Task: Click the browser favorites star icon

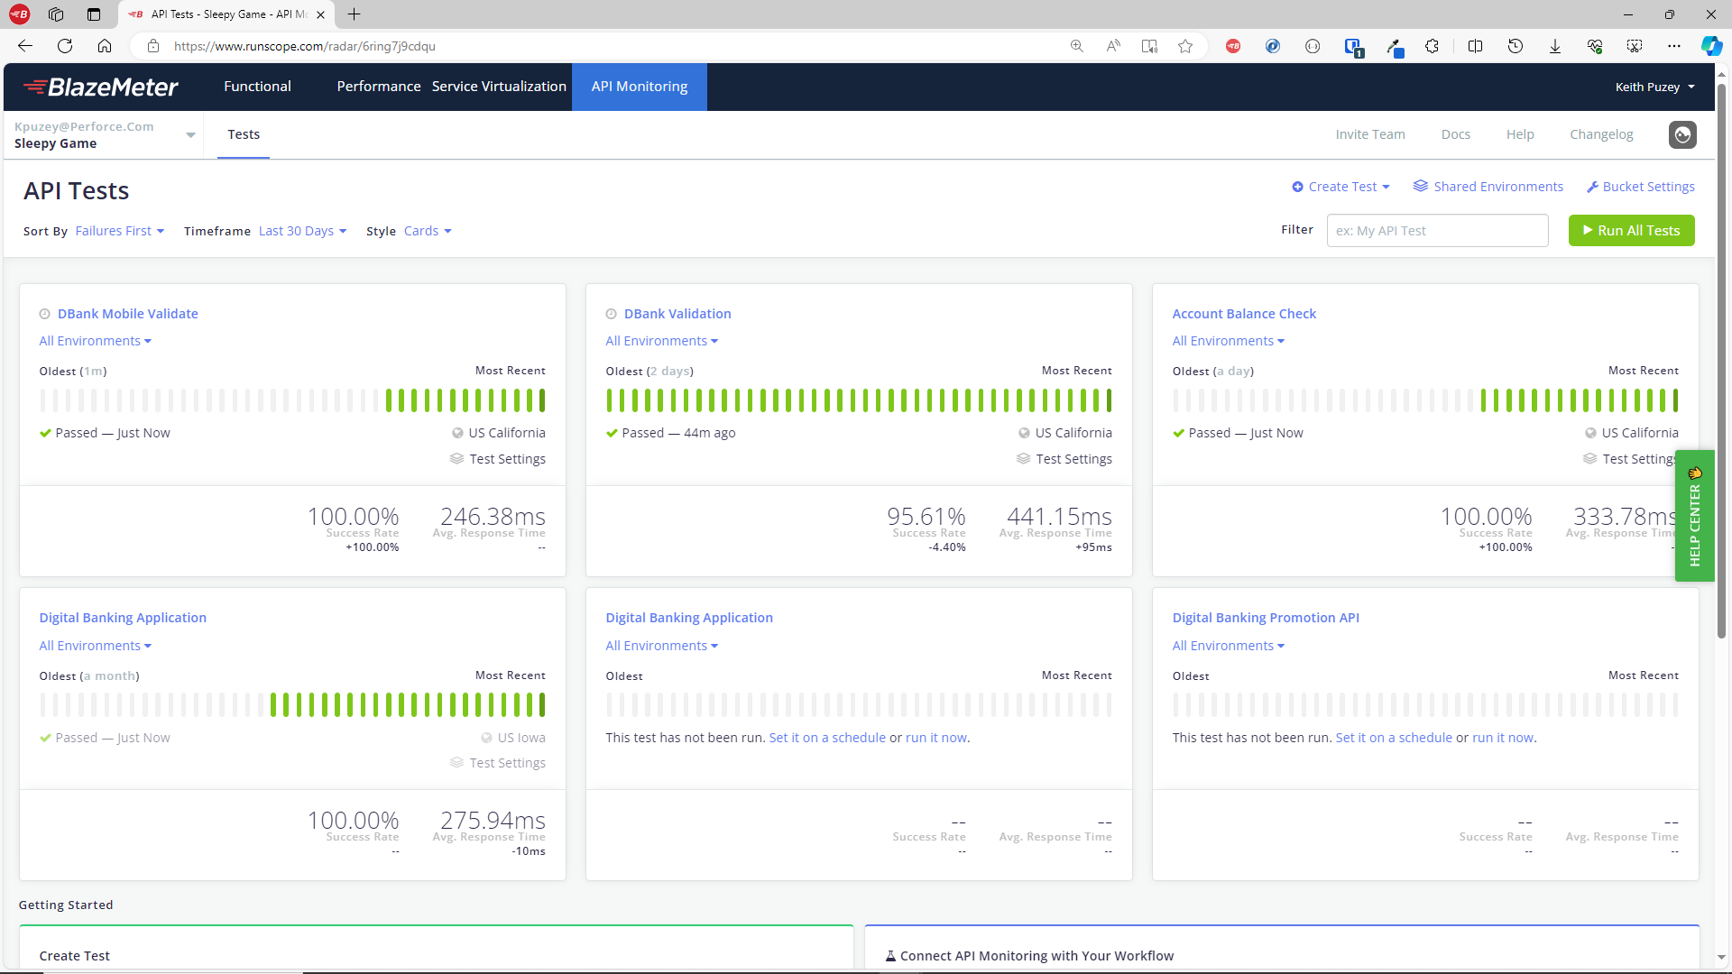Action: click(x=1185, y=46)
